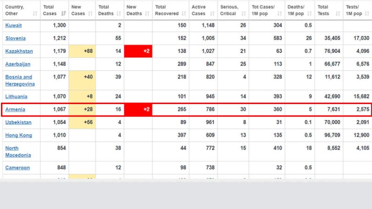Open the Kazakhstan country link
The width and height of the screenshot is (372, 209).
pos(19,51)
